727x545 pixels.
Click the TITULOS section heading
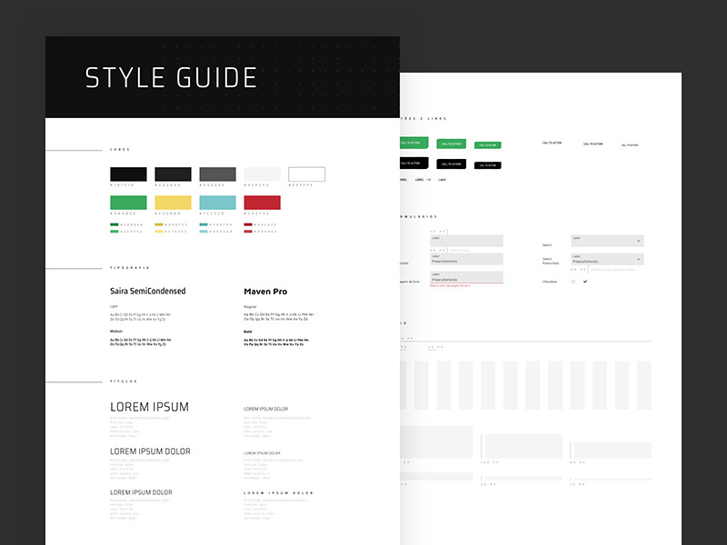(124, 381)
